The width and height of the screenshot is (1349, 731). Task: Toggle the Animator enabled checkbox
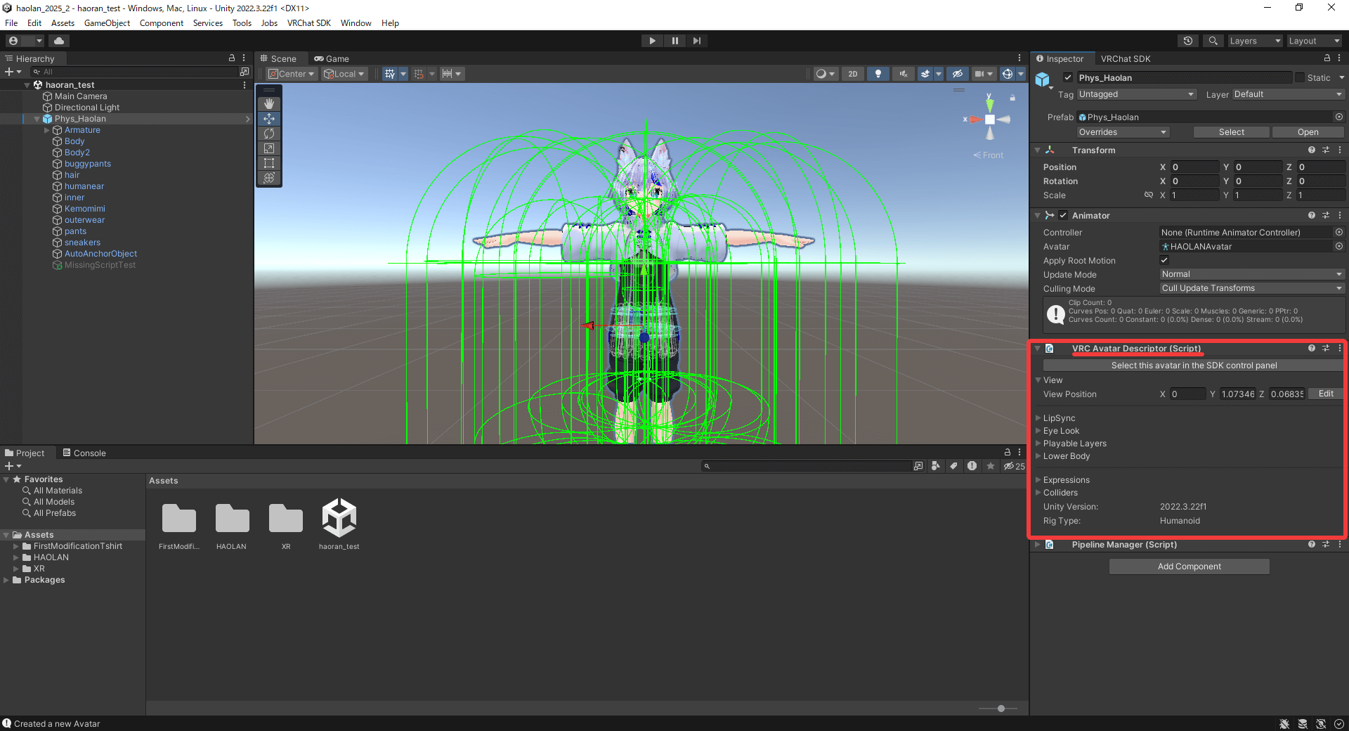click(1063, 216)
